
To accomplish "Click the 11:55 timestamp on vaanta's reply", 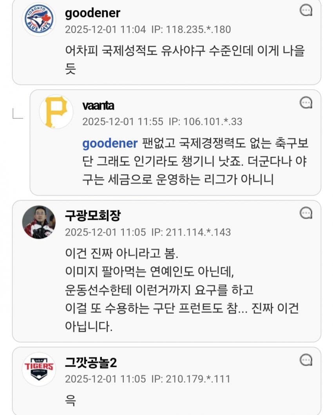I will tap(122, 121).
